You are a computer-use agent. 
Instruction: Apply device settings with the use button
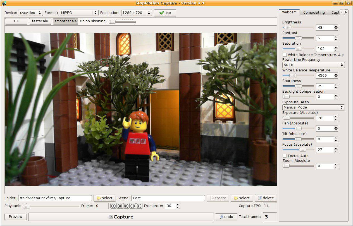click(x=165, y=13)
